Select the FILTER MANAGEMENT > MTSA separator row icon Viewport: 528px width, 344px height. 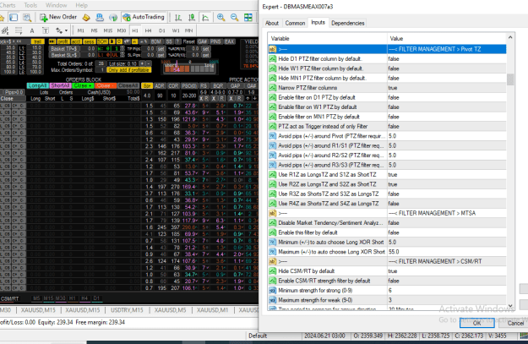[272, 213]
